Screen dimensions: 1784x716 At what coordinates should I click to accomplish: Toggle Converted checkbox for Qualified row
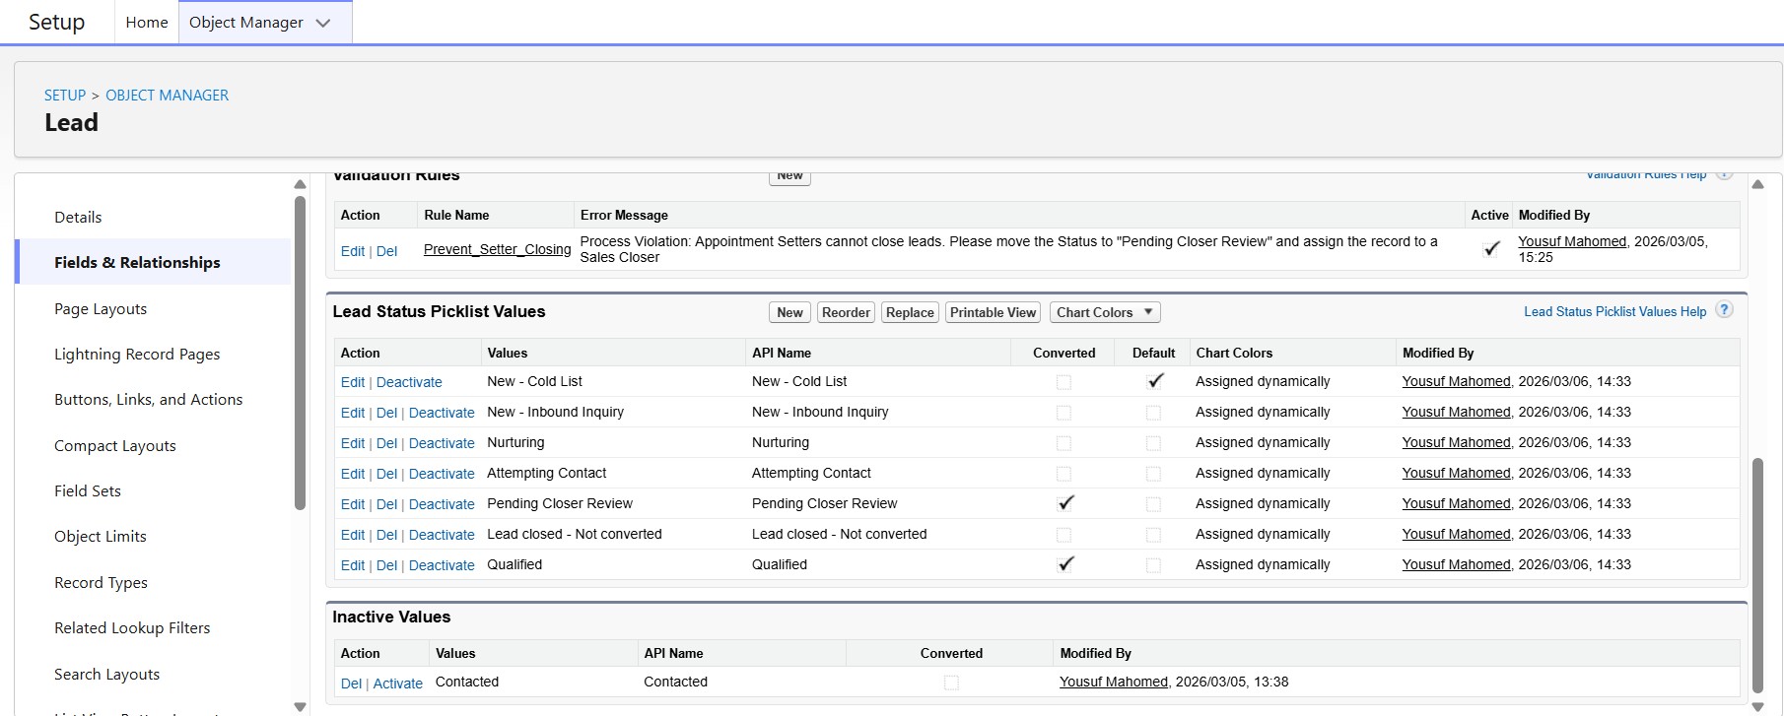pos(1064,564)
